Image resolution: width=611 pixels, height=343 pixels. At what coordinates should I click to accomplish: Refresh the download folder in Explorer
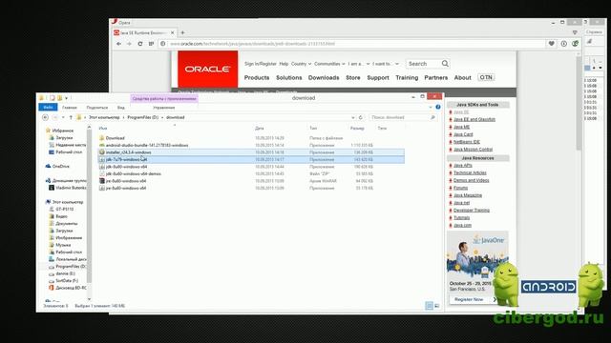point(361,117)
